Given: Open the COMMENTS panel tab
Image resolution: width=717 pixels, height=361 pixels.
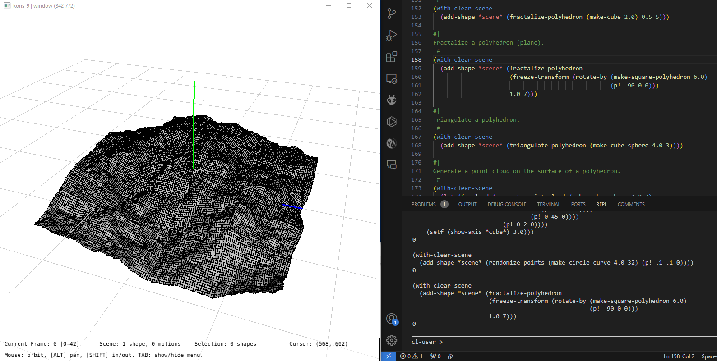Looking at the screenshot, I should tap(631, 204).
